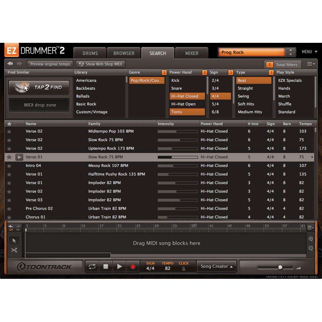Select the arrow pointer tool in the song track
Image resolution: width=322 pixels, height=322 pixels.
pos(14,241)
